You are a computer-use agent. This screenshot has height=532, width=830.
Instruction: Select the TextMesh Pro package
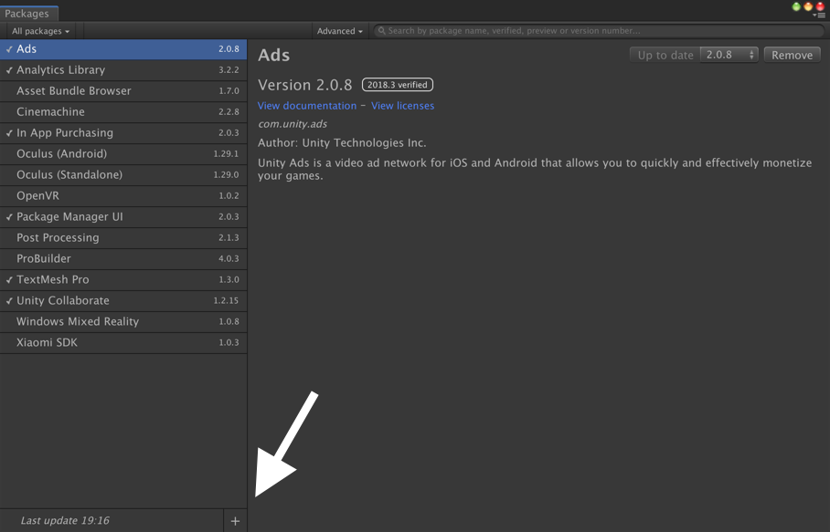point(123,279)
